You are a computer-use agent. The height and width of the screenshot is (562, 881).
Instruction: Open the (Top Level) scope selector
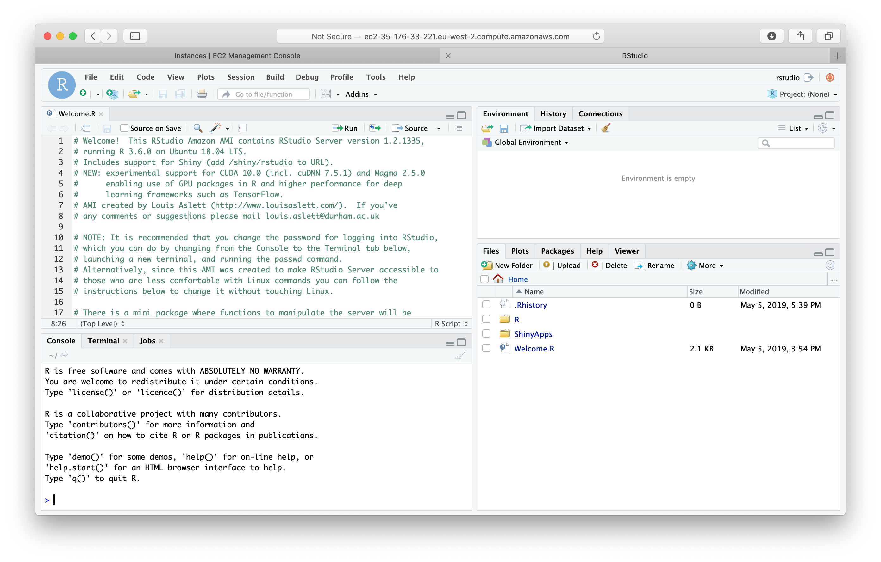coord(103,324)
